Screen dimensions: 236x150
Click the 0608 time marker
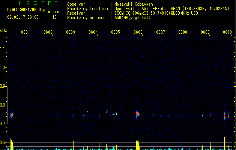(183, 32)
